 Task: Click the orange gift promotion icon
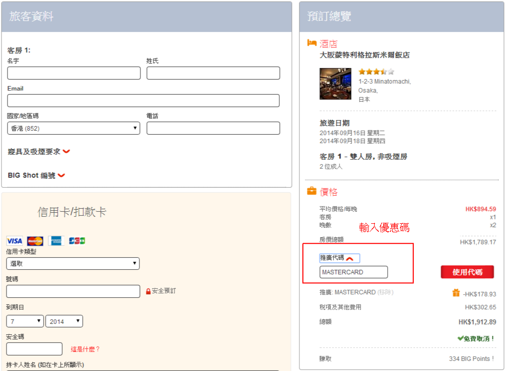[x=456, y=293]
